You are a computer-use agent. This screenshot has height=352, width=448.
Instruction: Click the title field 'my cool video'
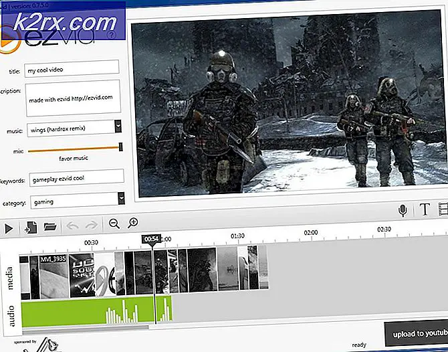point(72,69)
